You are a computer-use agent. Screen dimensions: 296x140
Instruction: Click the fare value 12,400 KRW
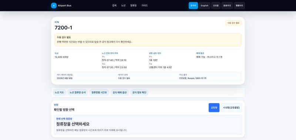[x=61, y=57]
